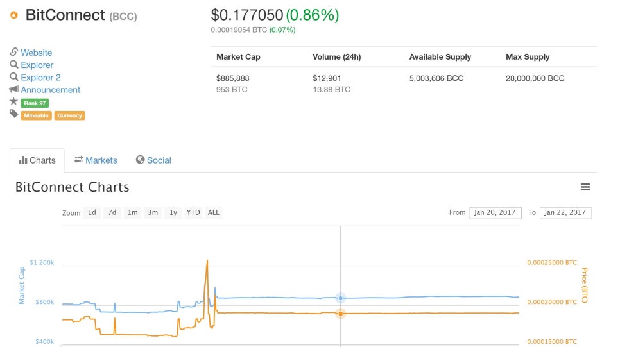Click the $1 200k axis label
This screenshot has height=347, width=620.
(x=42, y=262)
